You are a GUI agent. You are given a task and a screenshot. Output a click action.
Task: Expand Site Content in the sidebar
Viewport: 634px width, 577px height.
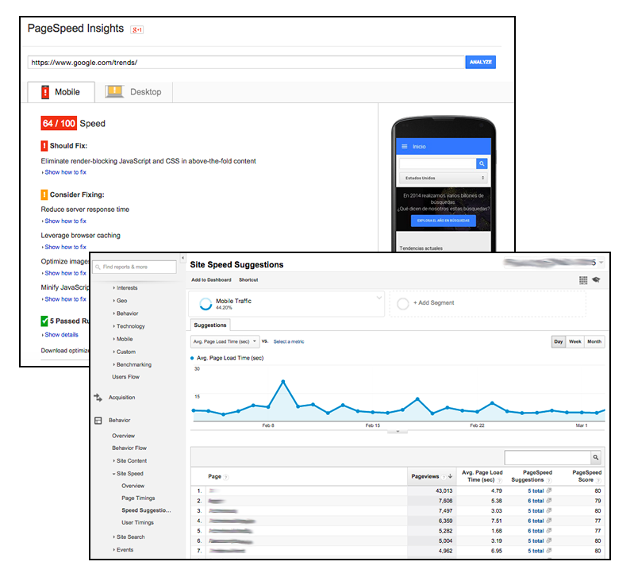pos(130,461)
